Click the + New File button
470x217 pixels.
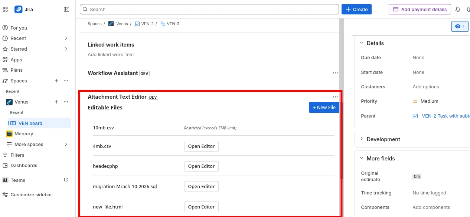pyautogui.click(x=324, y=107)
